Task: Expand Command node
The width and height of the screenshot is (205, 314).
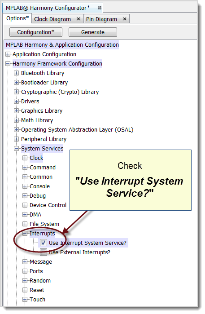Action: [x=25, y=168]
